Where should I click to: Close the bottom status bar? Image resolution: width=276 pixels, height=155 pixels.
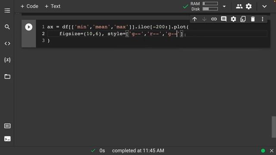[272, 151]
